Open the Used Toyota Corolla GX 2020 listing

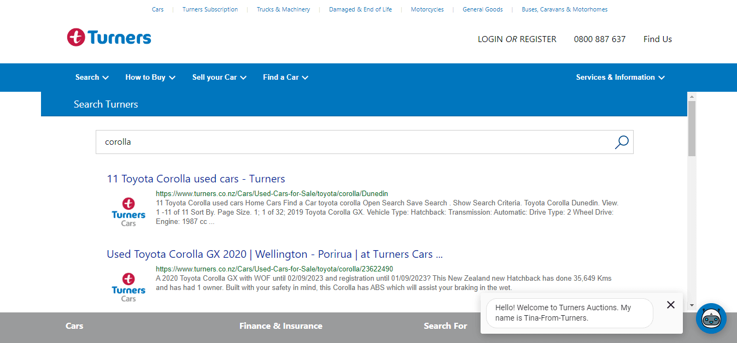pyautogui.click(x=274, y=254)
